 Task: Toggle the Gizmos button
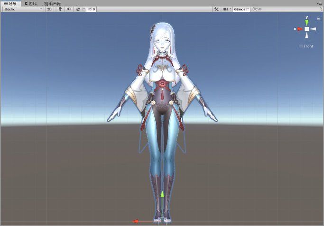pyautogui.click(x=240, y=9)
